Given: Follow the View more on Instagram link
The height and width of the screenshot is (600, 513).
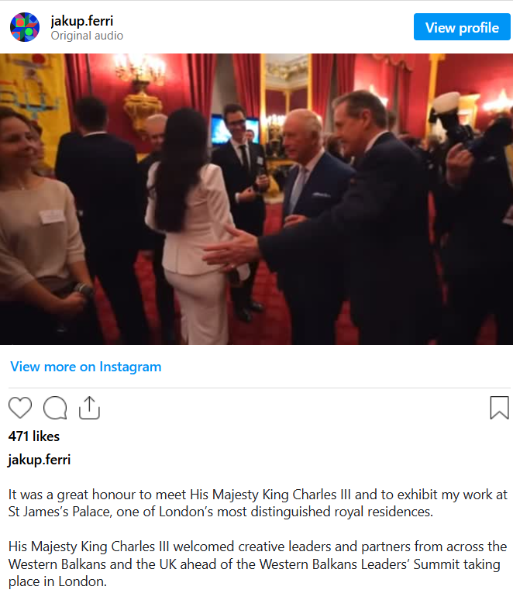Looking at the screenshot, I should 86,367.
